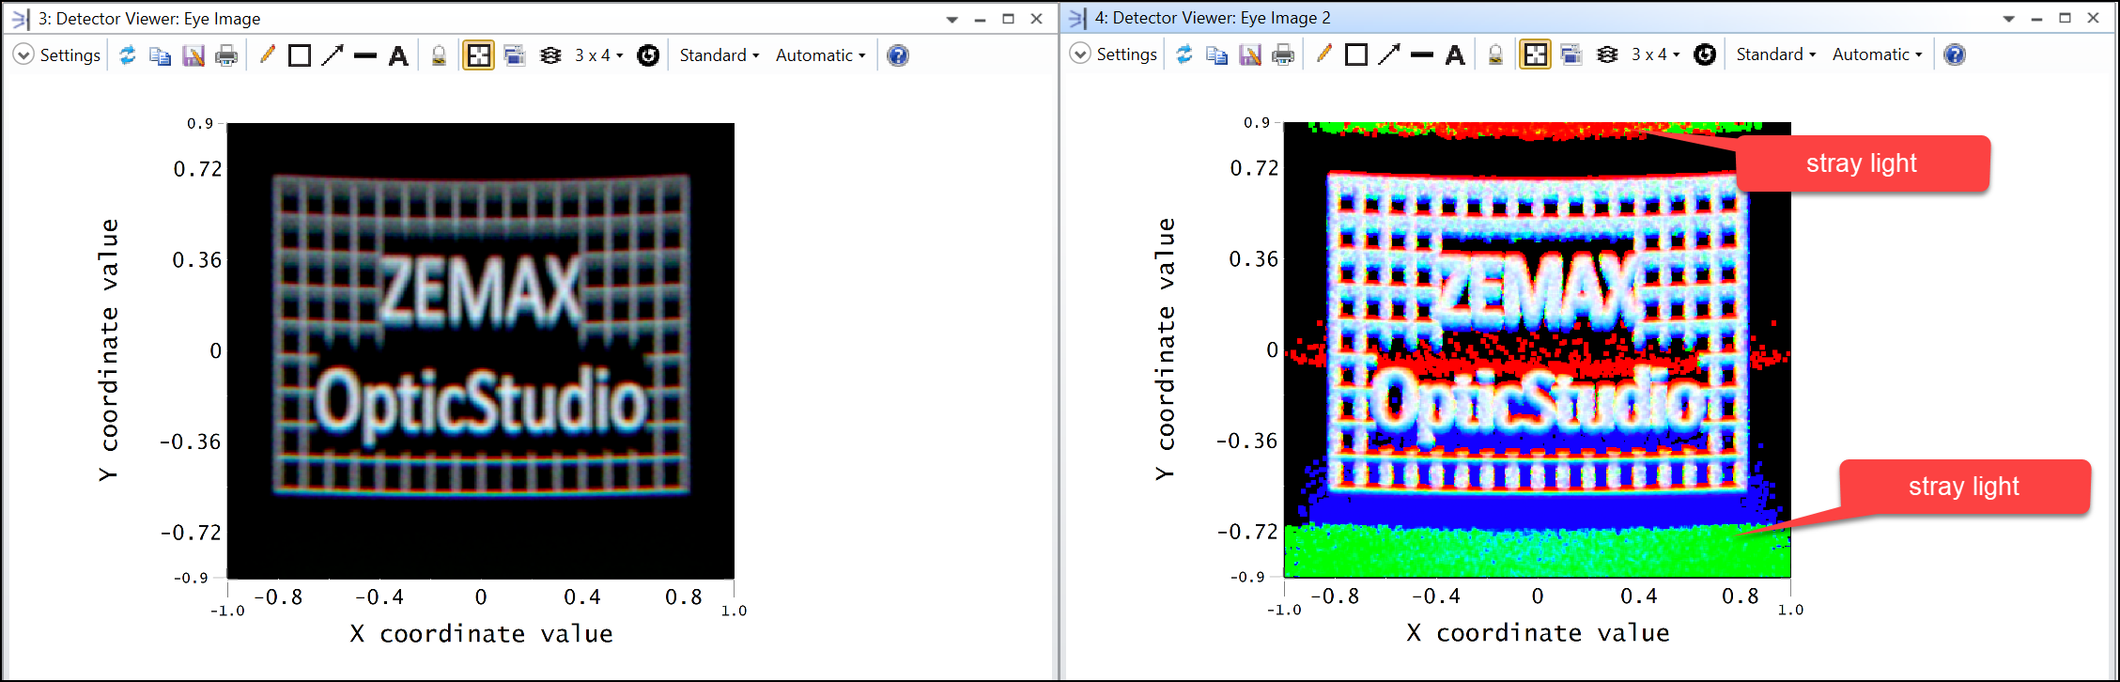Save the Eye Image 2 window graphic
Viewport: 2120px width, 682px height.
tap(1250, 54)
